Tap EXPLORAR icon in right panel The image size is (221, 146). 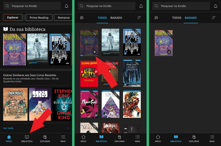(194, 139)
